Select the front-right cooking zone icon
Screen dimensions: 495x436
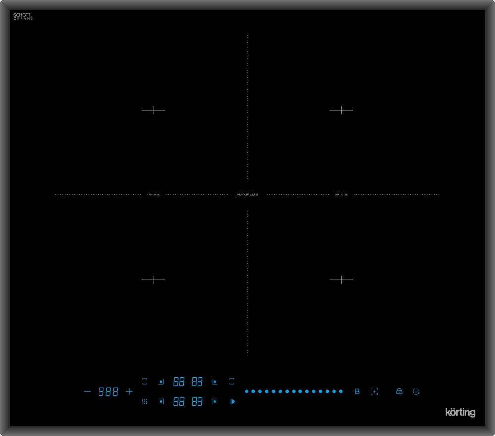pyautogui.click(x=214, y=401)
